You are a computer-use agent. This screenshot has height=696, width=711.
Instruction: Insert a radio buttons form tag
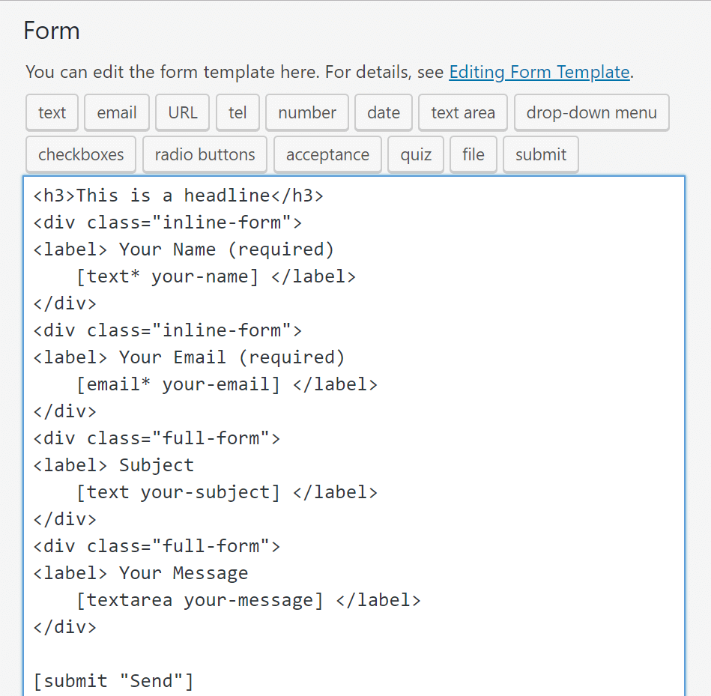pos(204,154)
